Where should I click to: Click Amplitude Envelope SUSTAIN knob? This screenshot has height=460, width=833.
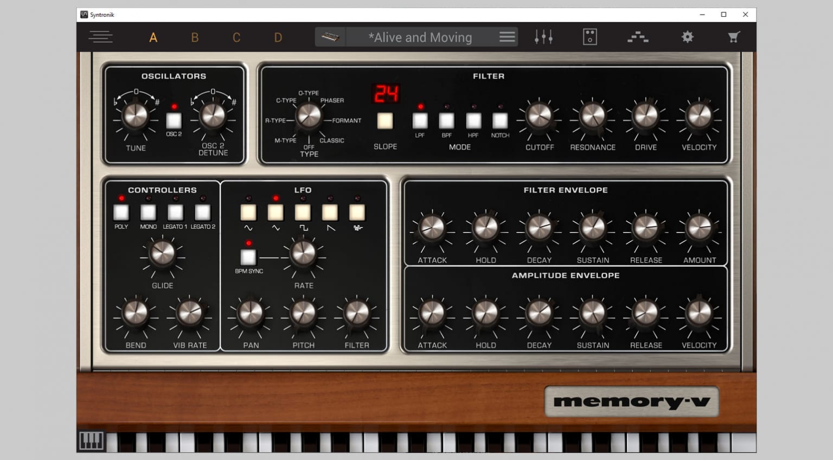pyautogui.click(x=592, y=313)
